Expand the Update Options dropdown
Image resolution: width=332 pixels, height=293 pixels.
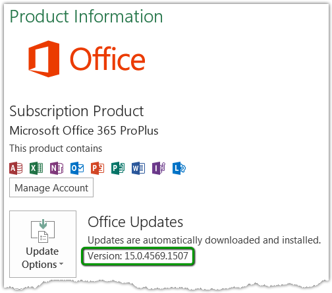(43, 244)
